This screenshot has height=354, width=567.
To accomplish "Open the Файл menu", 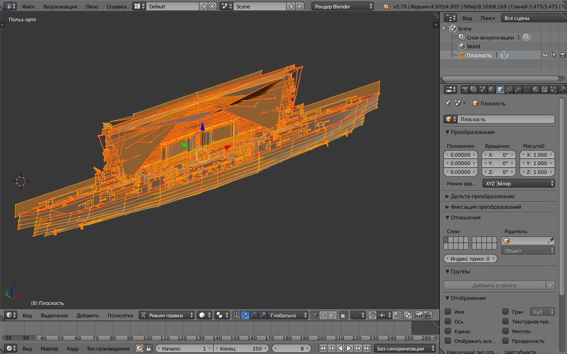I will 28,7.
